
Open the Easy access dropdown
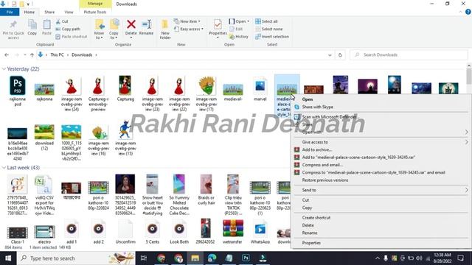[189, 29]
